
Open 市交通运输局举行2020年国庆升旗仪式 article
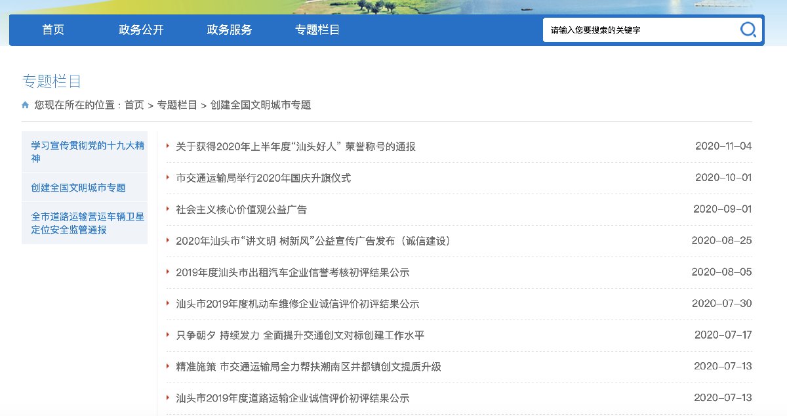coord(264,178)
